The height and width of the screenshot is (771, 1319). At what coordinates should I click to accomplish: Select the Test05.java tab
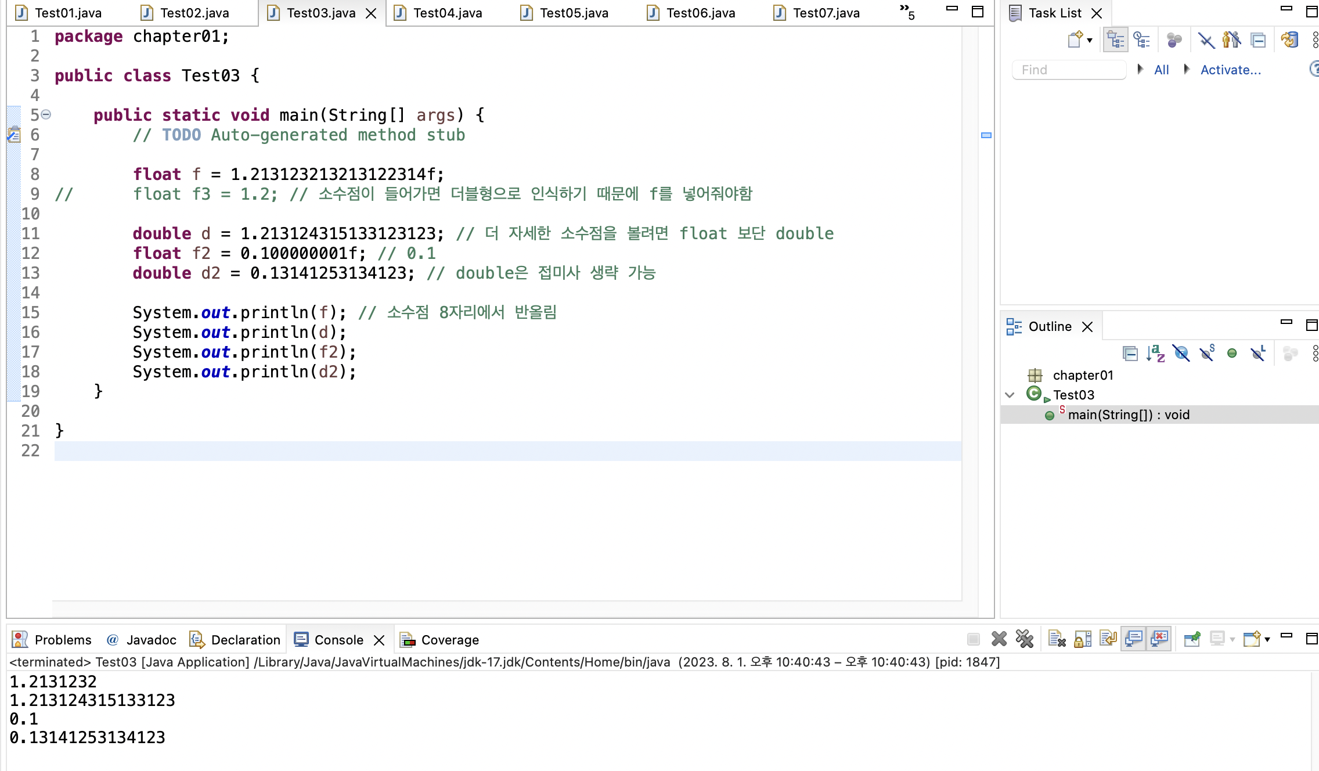click(x=574, y=13)
